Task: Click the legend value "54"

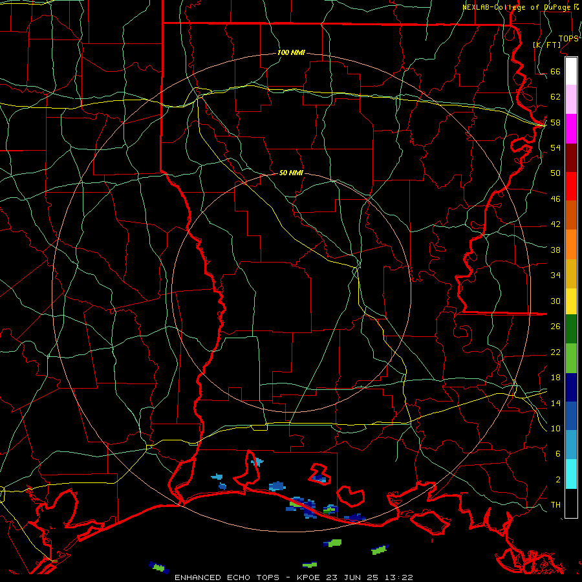Action: tap(555, 147)
